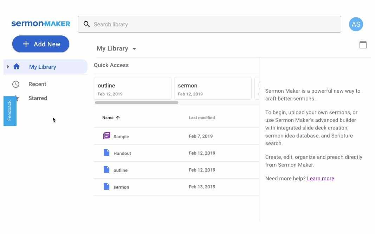The height and width of the screenshot is (234, 375).
Task: Select the sermon file name in list
Action: 121,187
